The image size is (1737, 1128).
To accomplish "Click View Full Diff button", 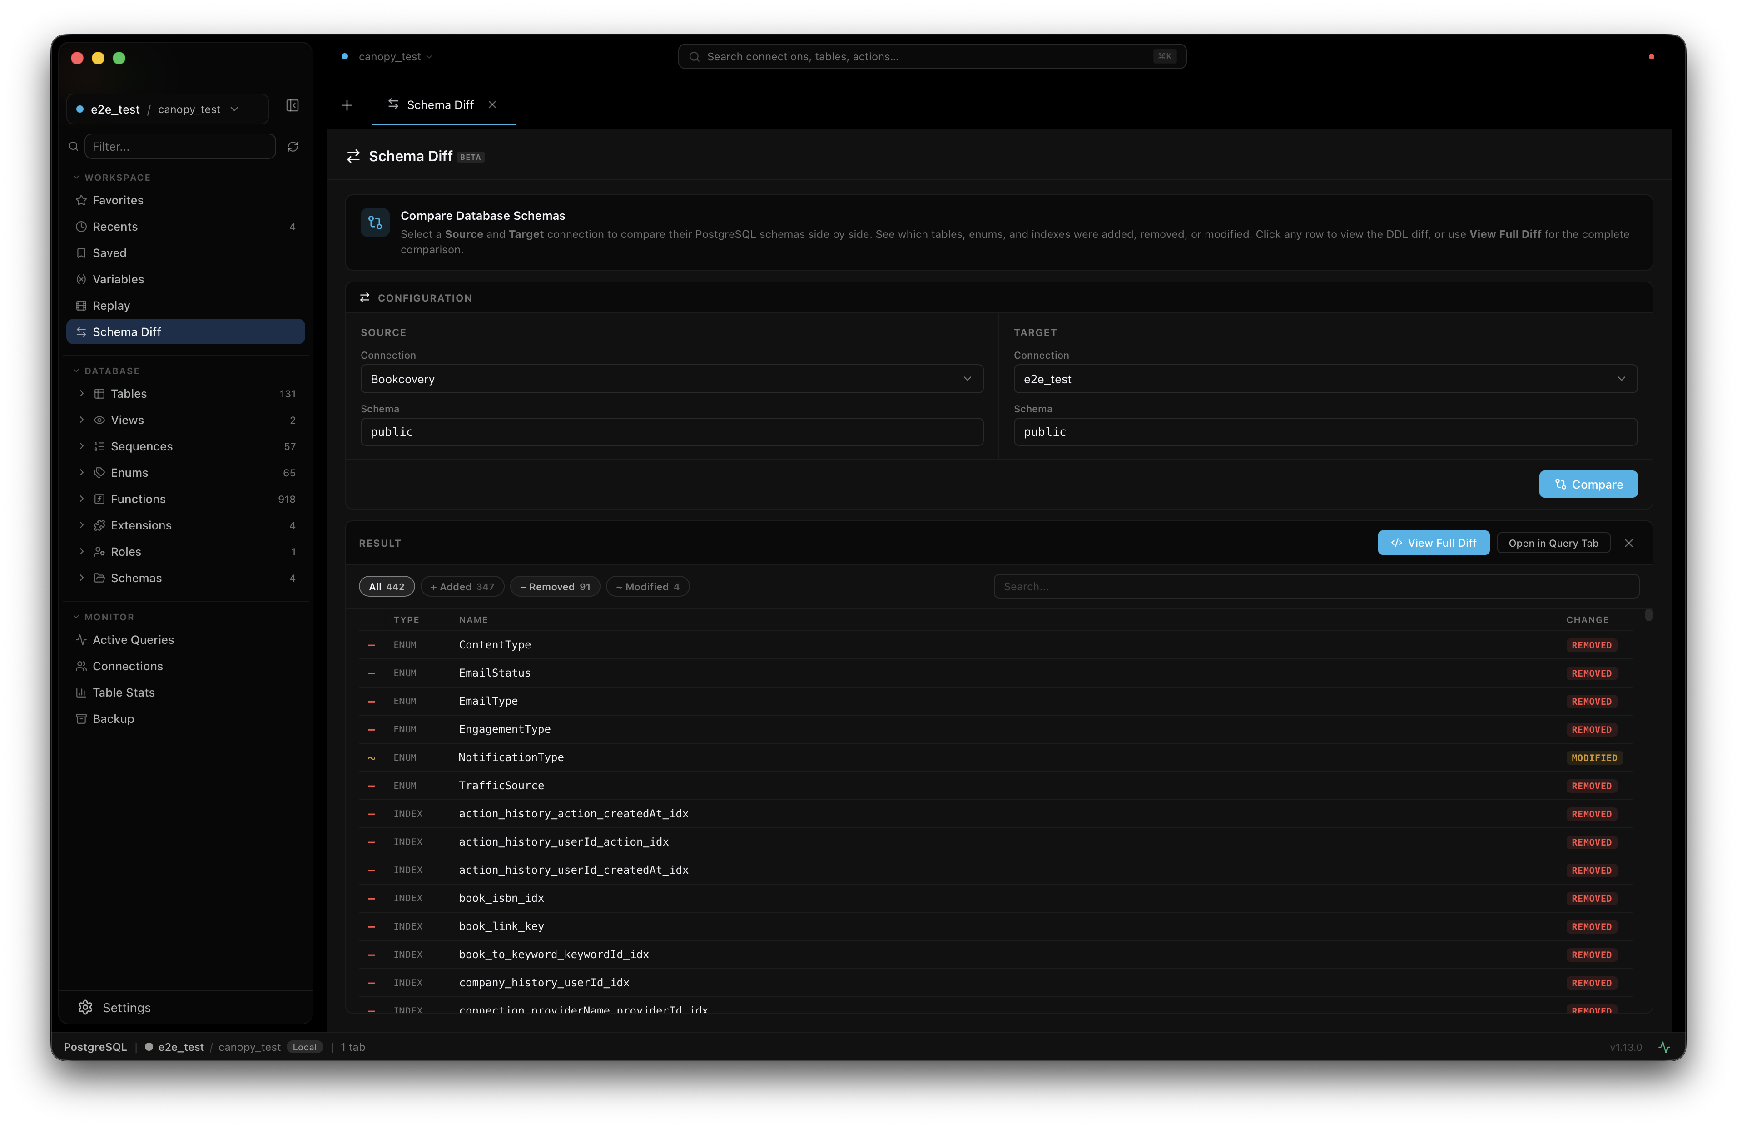I will [1434, 543].
